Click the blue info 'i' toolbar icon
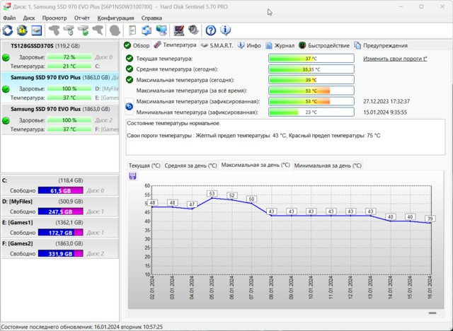Viewport: 453px width, 331px height. pyautogui.click(x=225, y=30)
